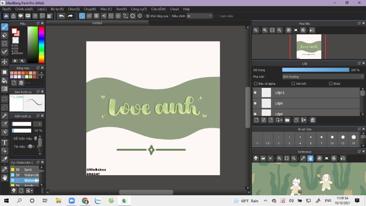366x206 pixels.
Task: Pick the Reference panel eyedropper
Action: [303, 158]
